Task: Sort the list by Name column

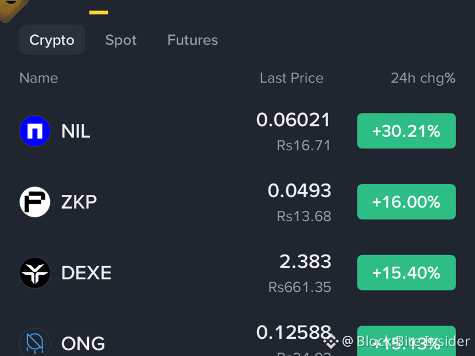Action: click(39, 78)
